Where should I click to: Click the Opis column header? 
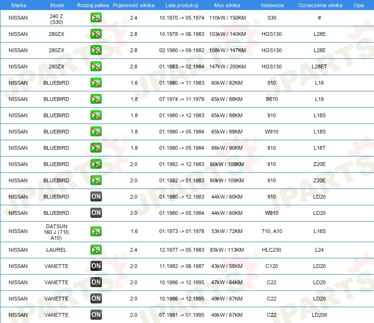click(359, 5)
